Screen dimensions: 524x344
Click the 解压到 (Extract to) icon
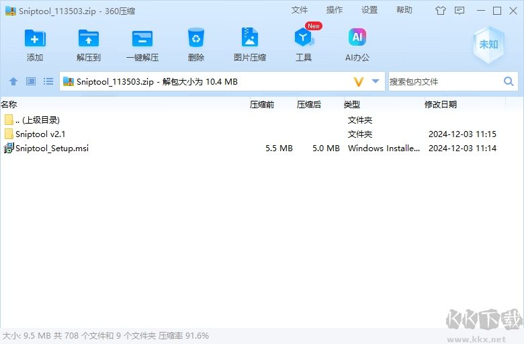pyautogui.click(x=88, y=38)
